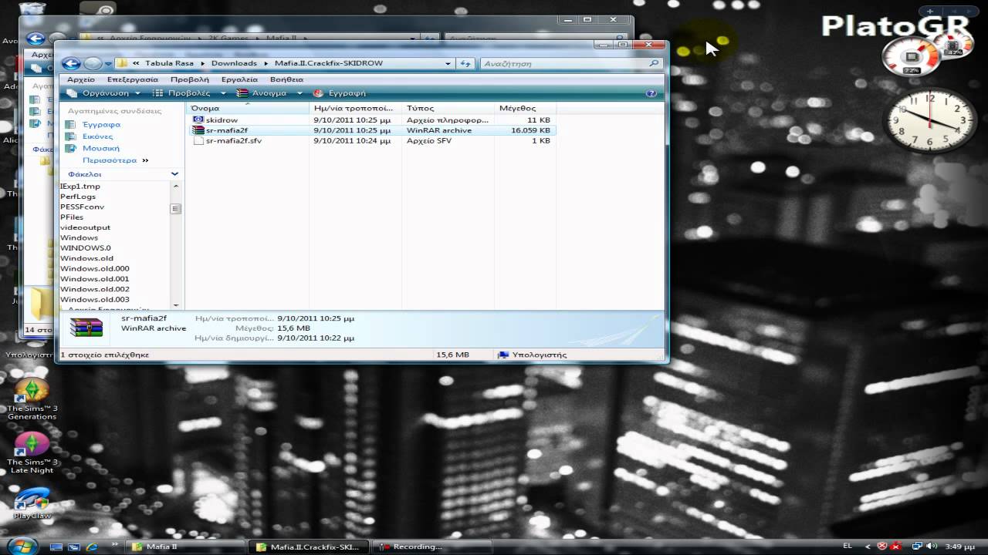
Task: Sort files by the Τύπος column
Action: pyautogui.click(x=448, y=109)
